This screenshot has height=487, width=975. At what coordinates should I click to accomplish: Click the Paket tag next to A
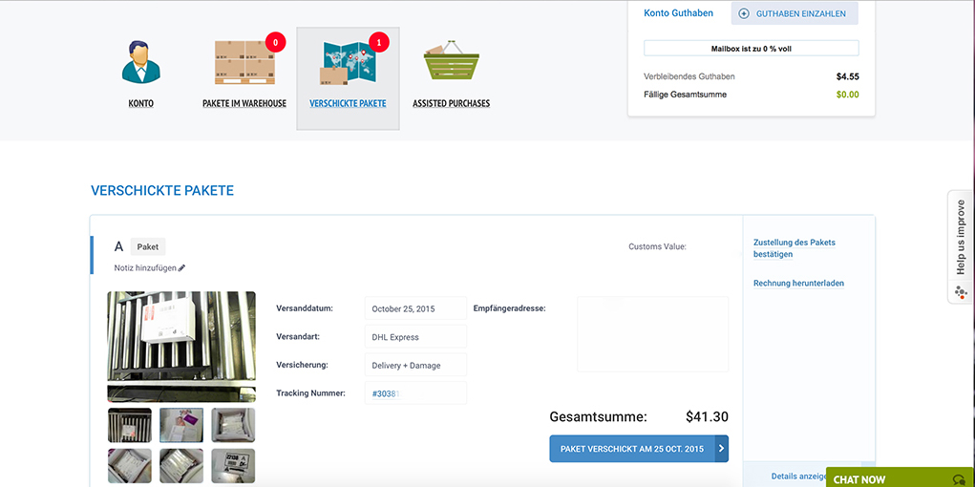coord(148,246)
